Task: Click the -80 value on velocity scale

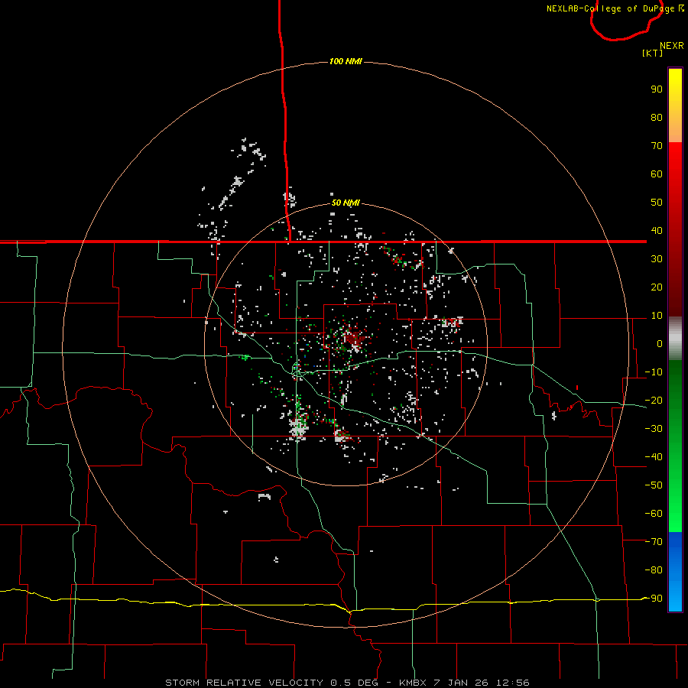Action: (654, 570)
